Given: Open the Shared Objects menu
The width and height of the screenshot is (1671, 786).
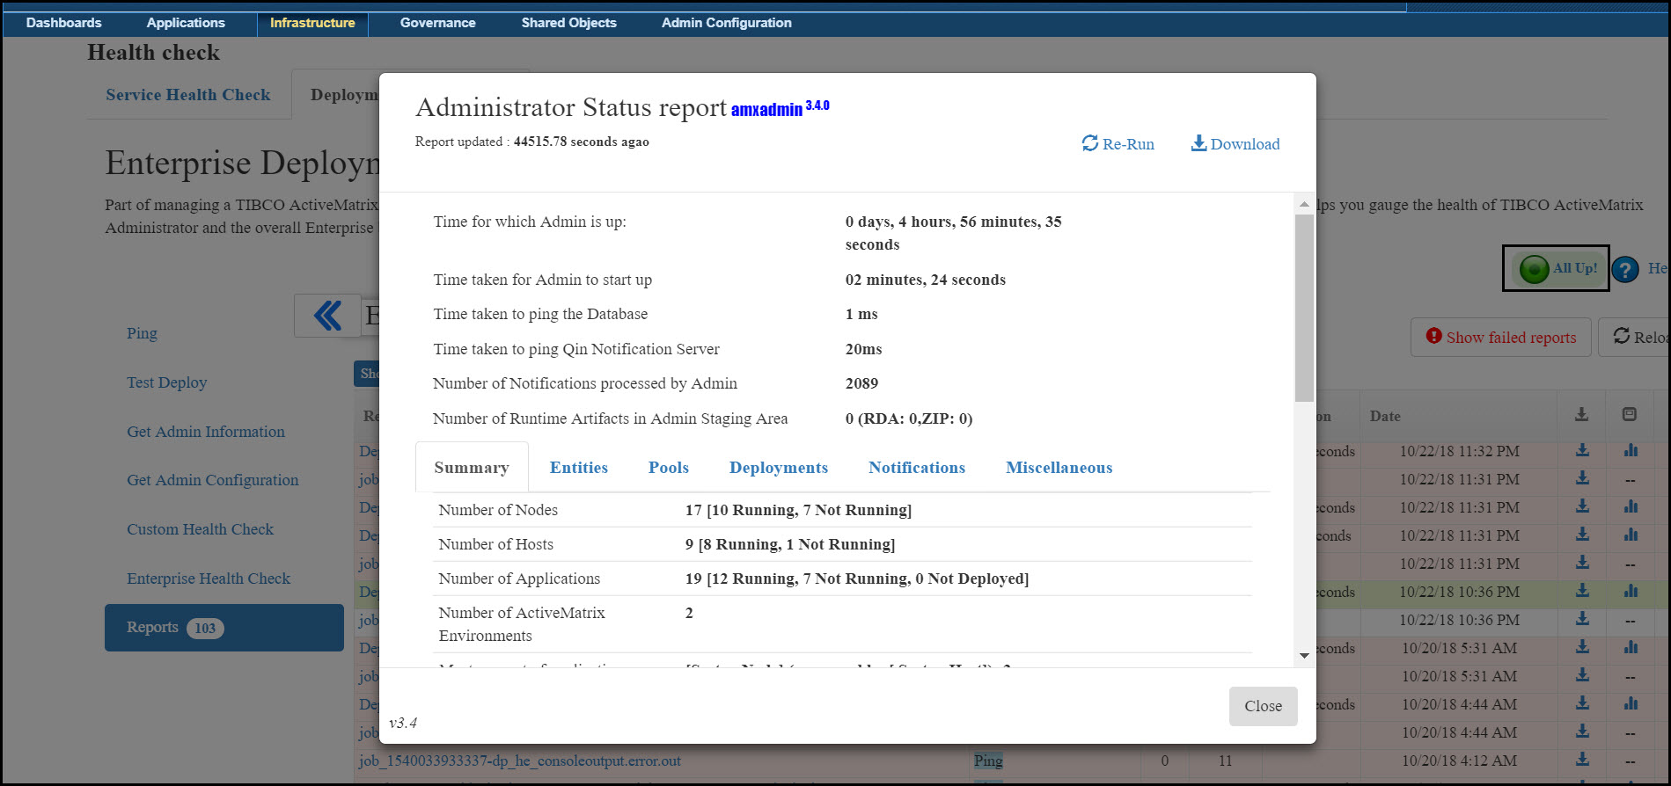Looking at the screenshot, I should [568, 23].
